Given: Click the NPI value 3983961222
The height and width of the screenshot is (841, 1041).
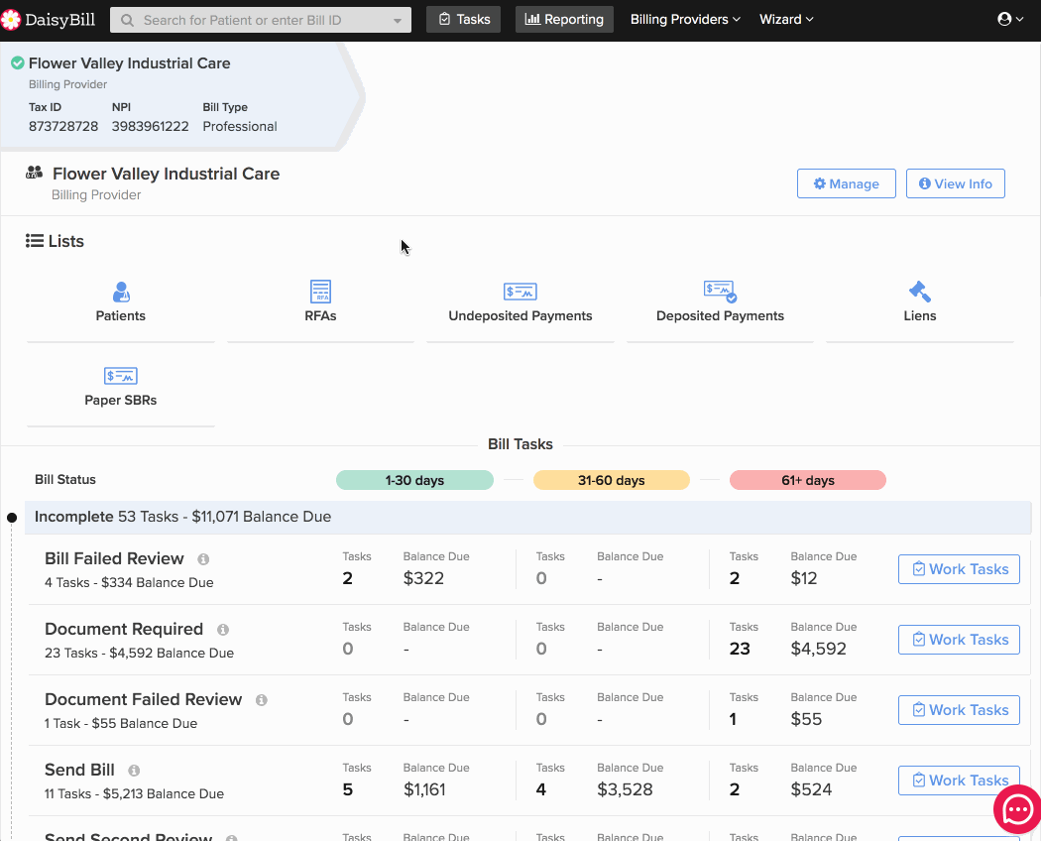Looking at the screenshot, I should (150, 126).
